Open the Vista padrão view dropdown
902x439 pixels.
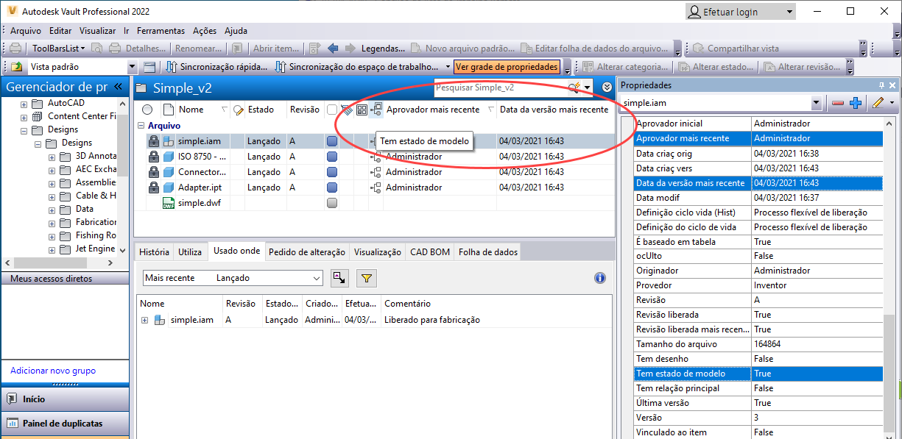tap(133, 67)
